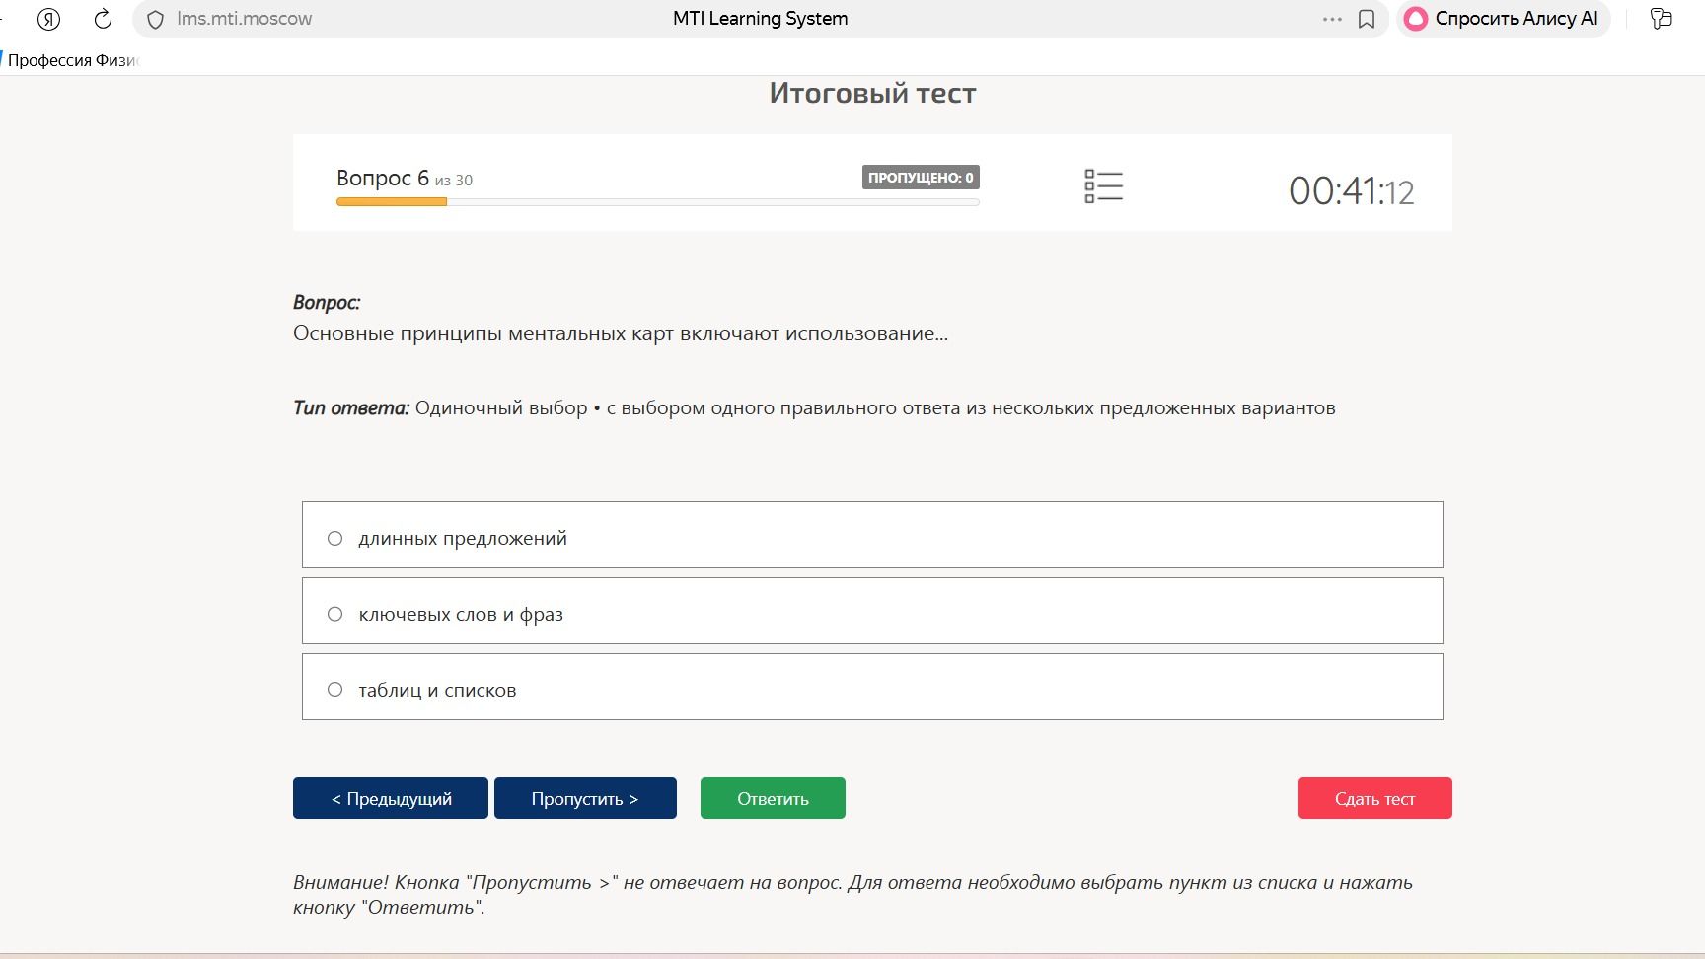Select the answer "длинных предложений"
1705x959 pixels.
(x=872, y=535)
